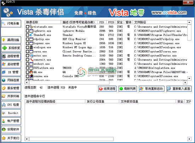Click process list vertical scrollbar thumb
This screenshot has height=143, width=195.
tap(189, 33)
